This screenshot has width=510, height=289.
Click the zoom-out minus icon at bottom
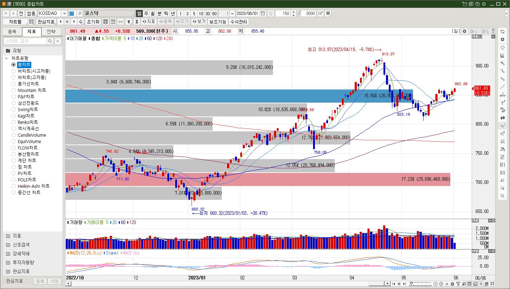[436, 284]
